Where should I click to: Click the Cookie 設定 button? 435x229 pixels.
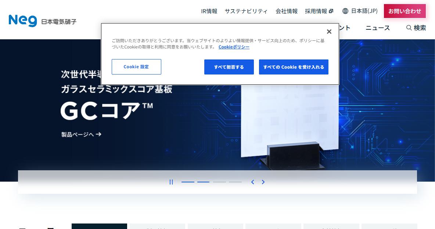point(136,67)
